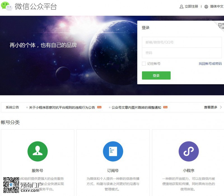
Task: Click the user icon beside 立即注册
Action: pos(181,7)
